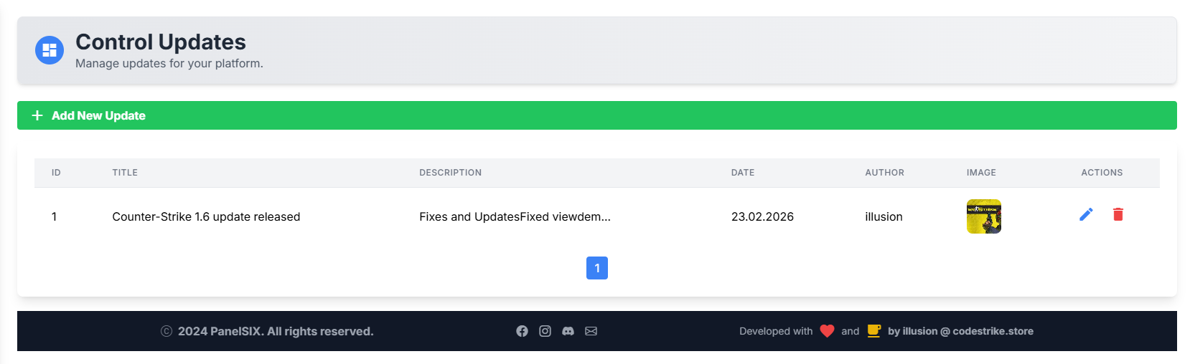Click the truncated Fixes and Updates description
This screenshot has height=364, width=1190.
pos(515,216)
